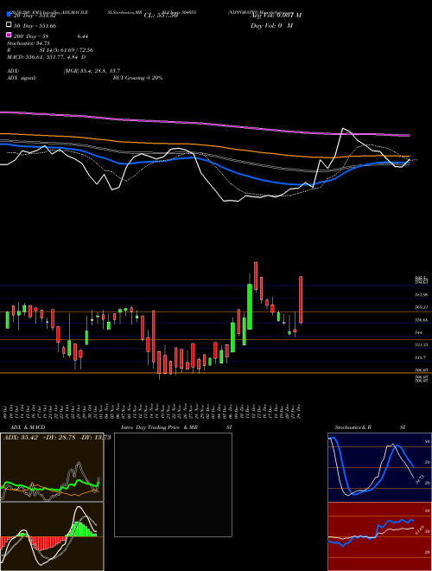Screen dimensions: 432x571
Task: Click the 569.21 price axis label
Action: [x=421, y=307]
